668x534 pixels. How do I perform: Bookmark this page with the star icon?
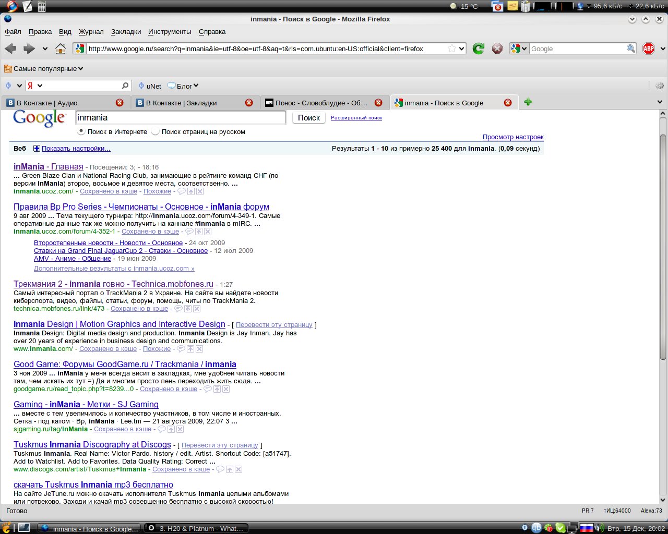452,48
